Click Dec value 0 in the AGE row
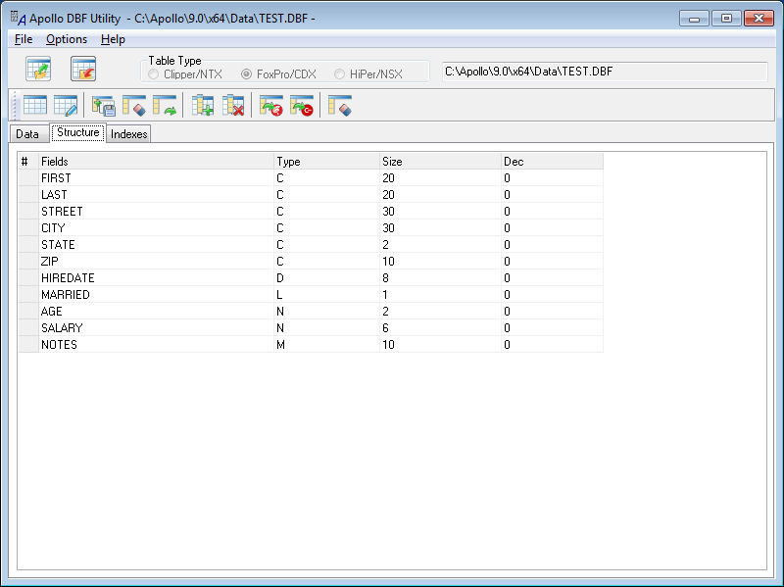Image resolution: width=784 pixels, height=587 pixels. (507, 312)
